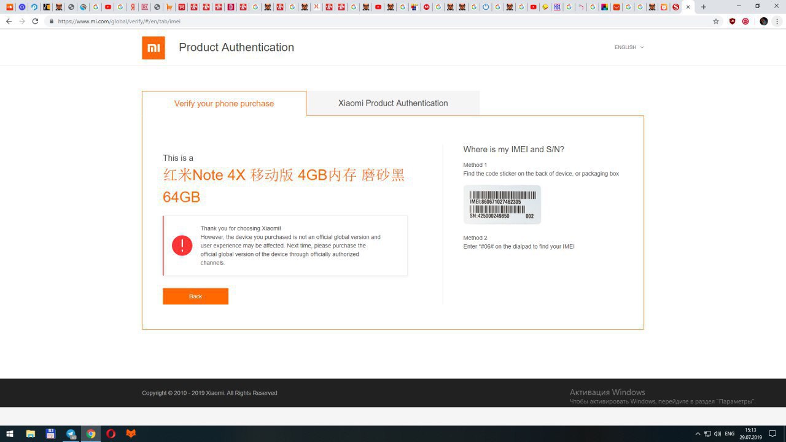The height and width of the screenshot is (442, 786).
Task: Reload the page with refresh icon
Action: [x=35, y=21]
